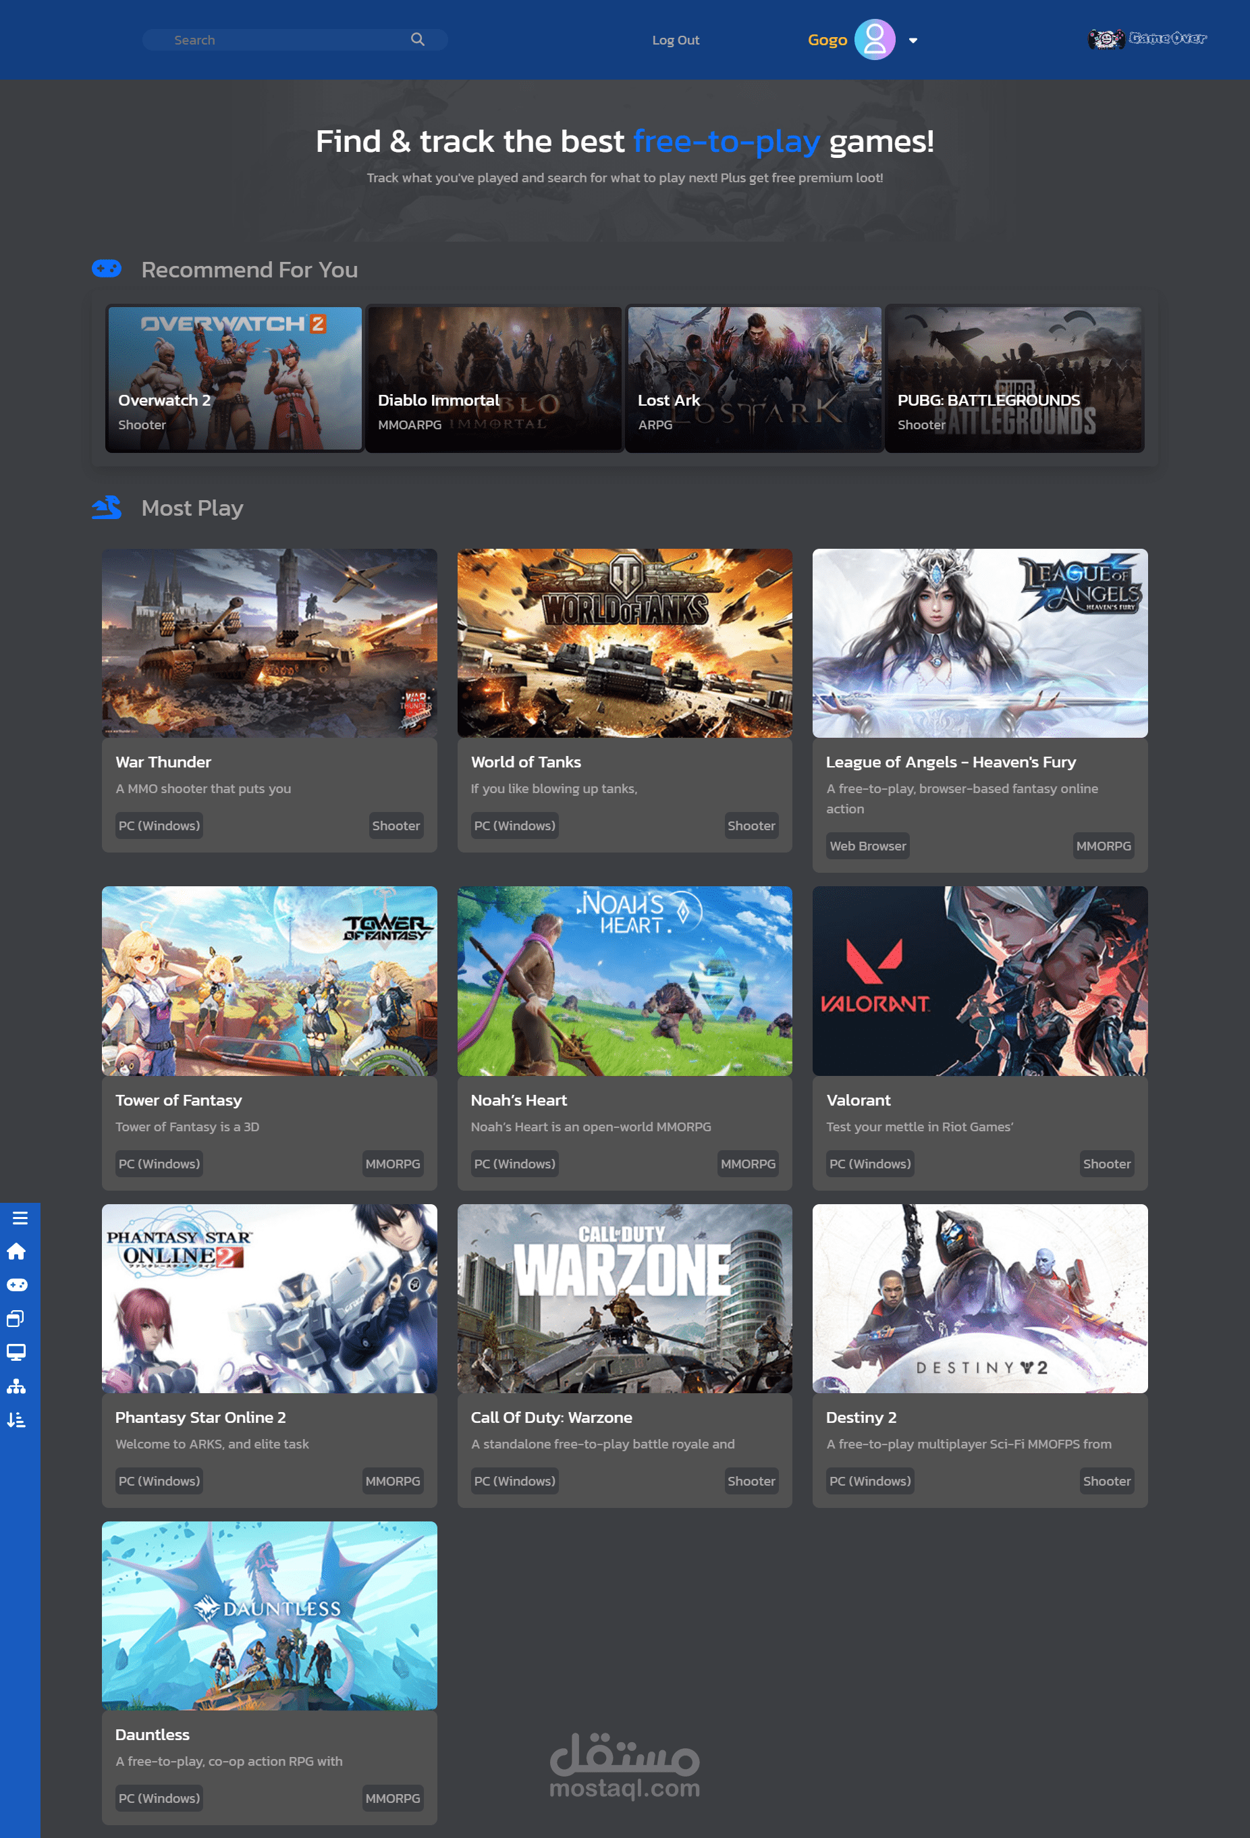This screenshot has height=1838, width=1250.
Task: Click MMORPG tag on Dauntless card
Action: [393, 1798]
